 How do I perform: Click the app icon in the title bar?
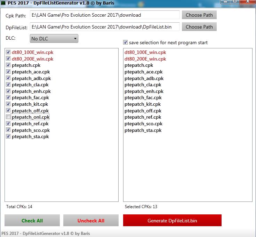pos(3,3)
